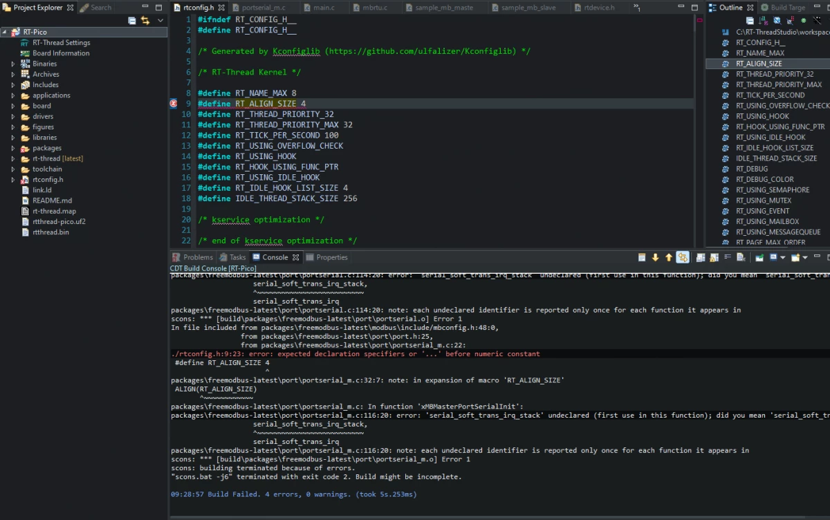Clear the console output
Image resolution: width=830 pixels, height=520 pixels.
tap(741, 257)
